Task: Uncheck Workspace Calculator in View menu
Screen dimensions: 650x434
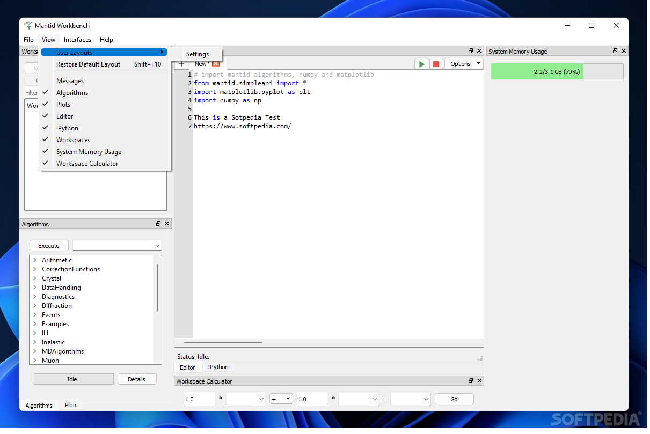Action: pyautogui.click(x=105, y=164)
